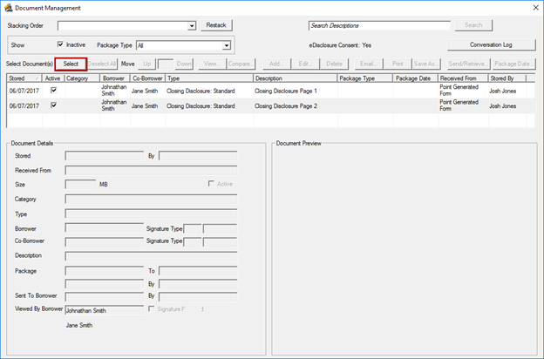
Task: Sort by the Active column header
Action: [52, 78]
